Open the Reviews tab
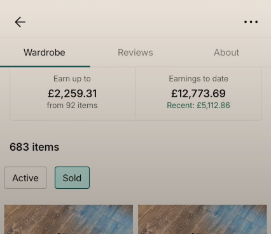Screen dimensions: 271x234 (x=135, y=52)
